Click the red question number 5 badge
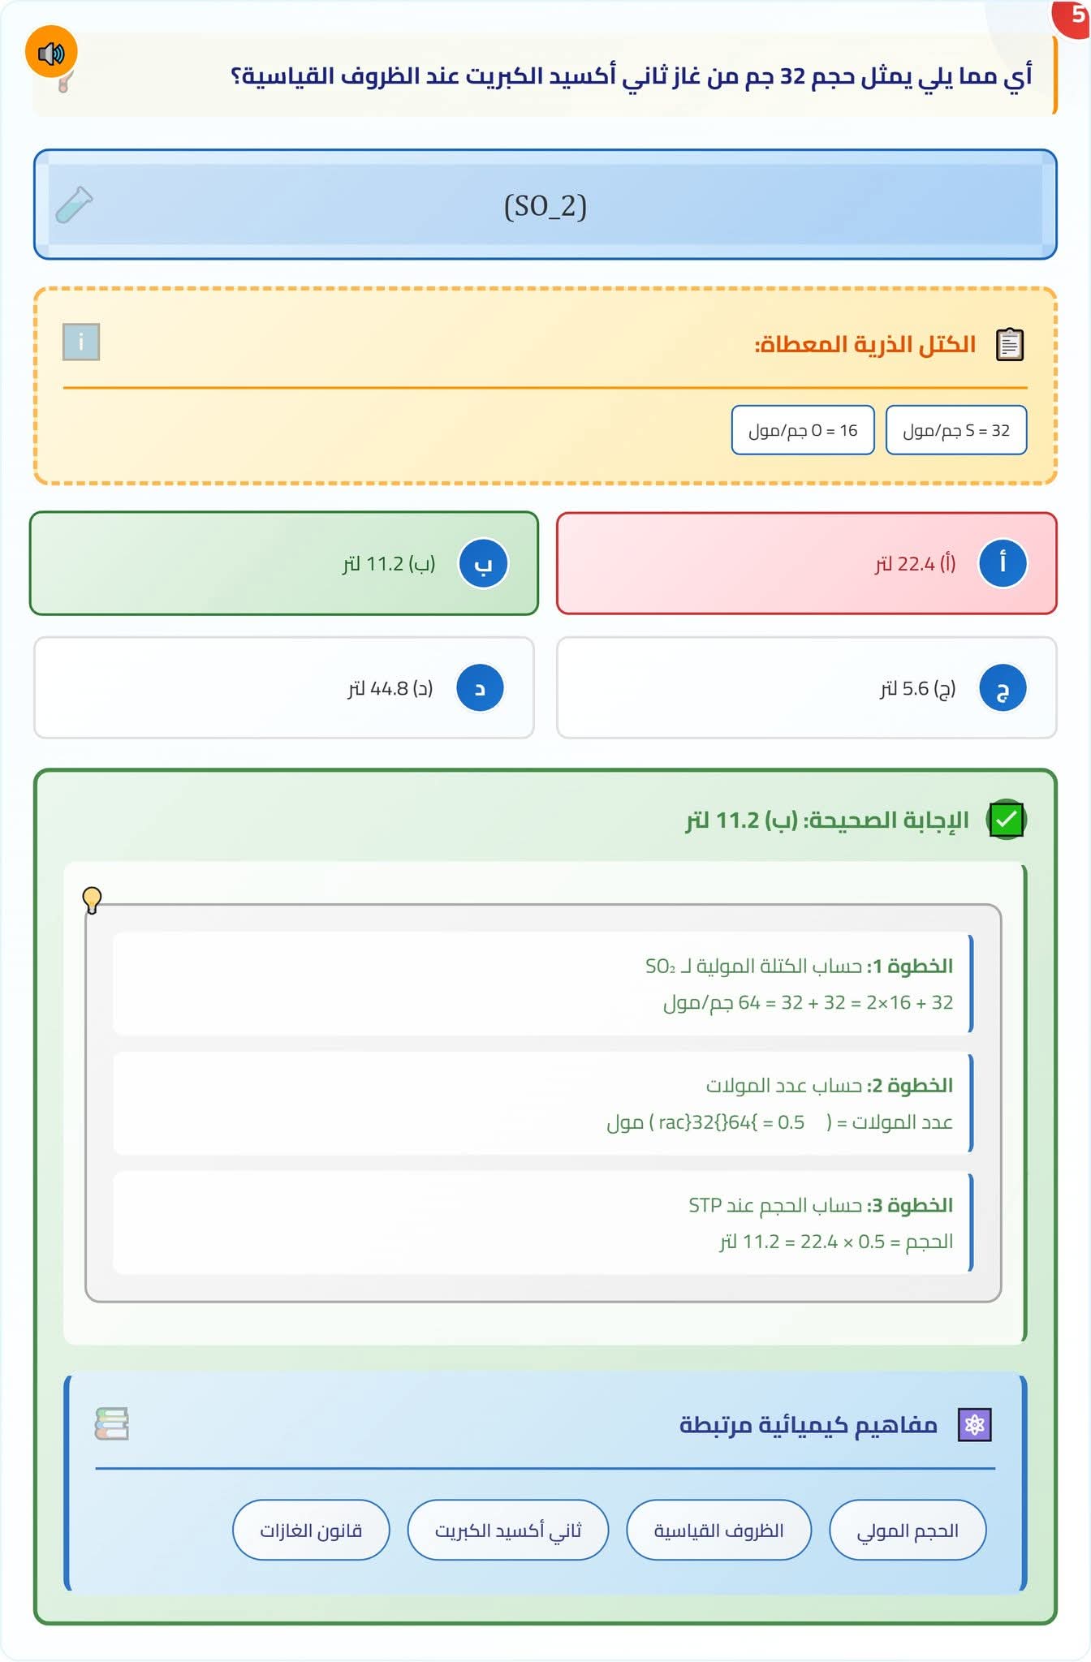Screen dimensions: 1091x1662 1075,16
